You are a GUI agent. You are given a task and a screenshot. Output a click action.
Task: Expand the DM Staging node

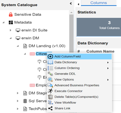click(18, 93)
